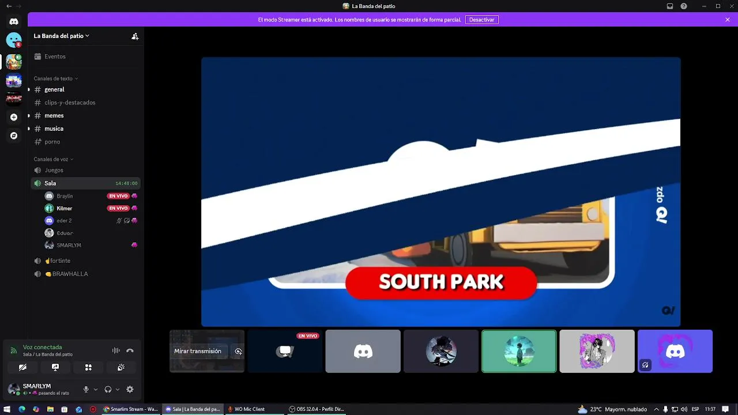Click SMARLYM in the voice channel list
The width and height of the screenshot is (738, 415).
tap(69, 245)
